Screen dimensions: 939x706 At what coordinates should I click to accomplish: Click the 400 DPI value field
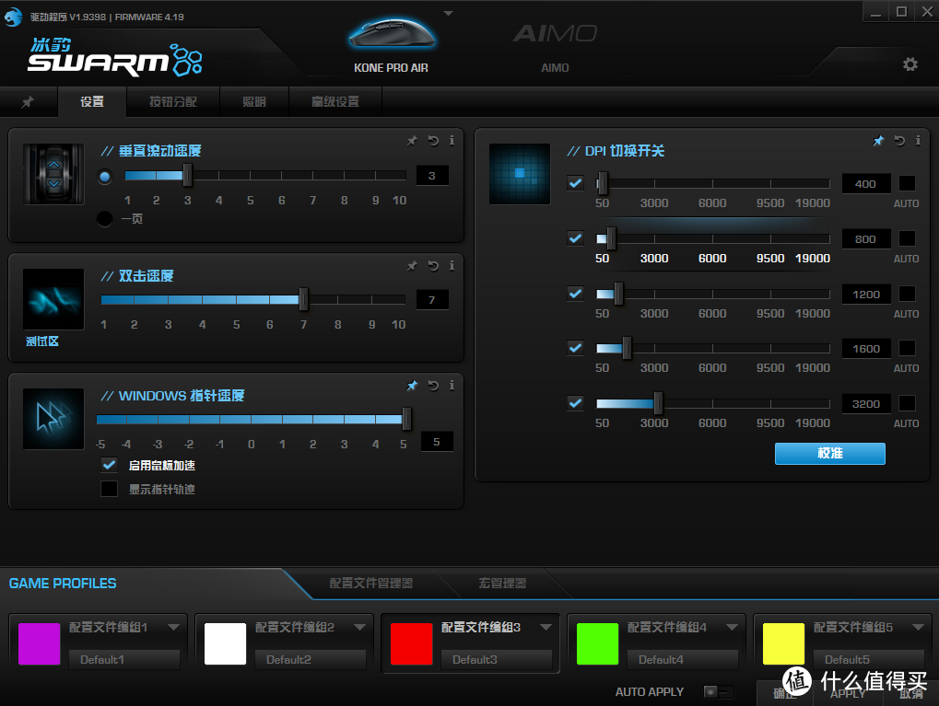(866, 184)
